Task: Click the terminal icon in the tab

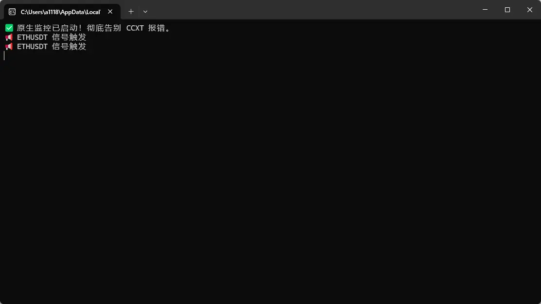Action: pyautogui.click(x=12, y=12)
